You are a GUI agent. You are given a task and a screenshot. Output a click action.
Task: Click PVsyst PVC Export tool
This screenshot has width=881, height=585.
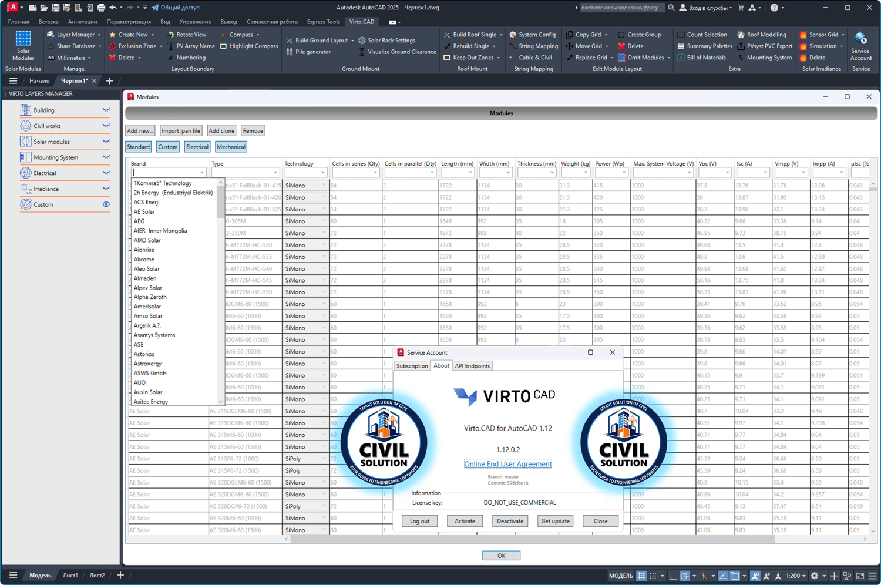[764, 46]
